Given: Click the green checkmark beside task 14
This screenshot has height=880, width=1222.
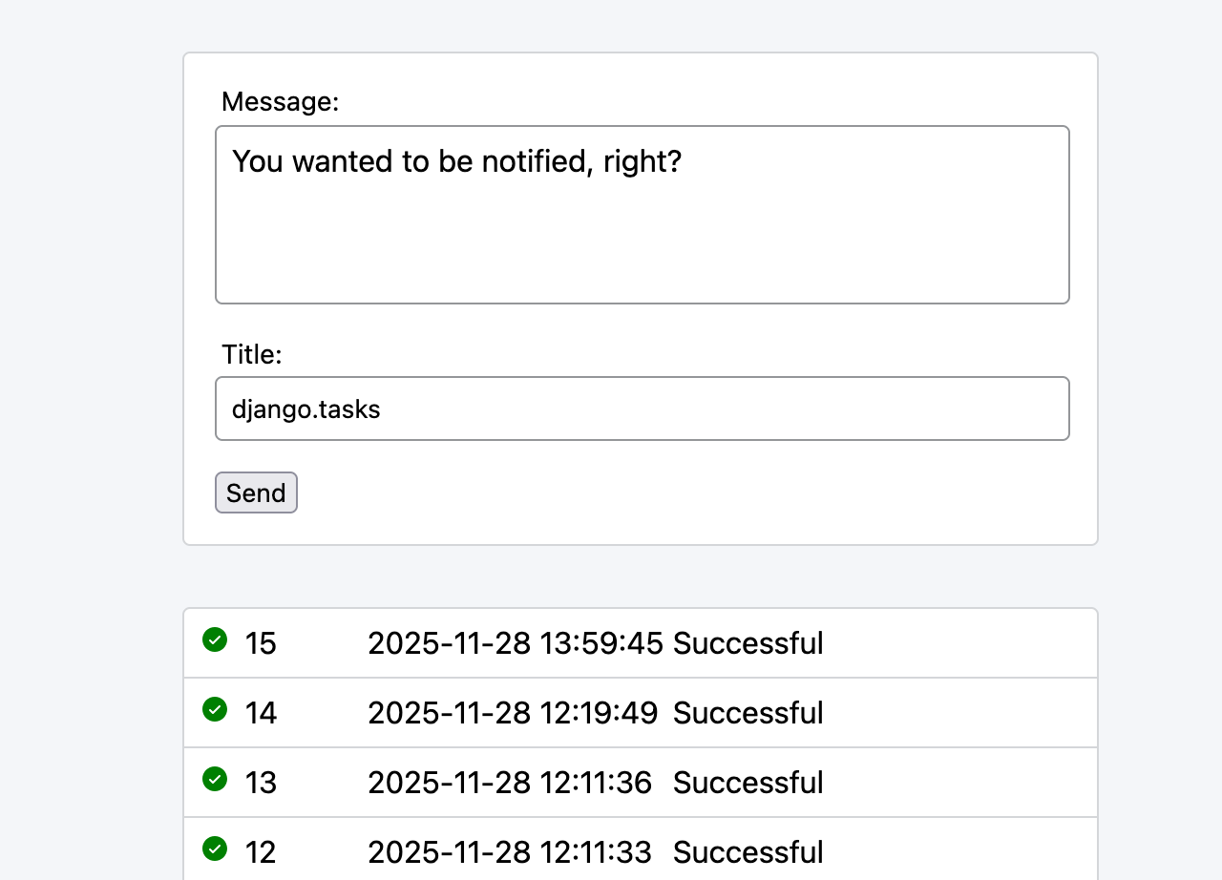Looking at the screenshot, I should (x=215, y=710).
